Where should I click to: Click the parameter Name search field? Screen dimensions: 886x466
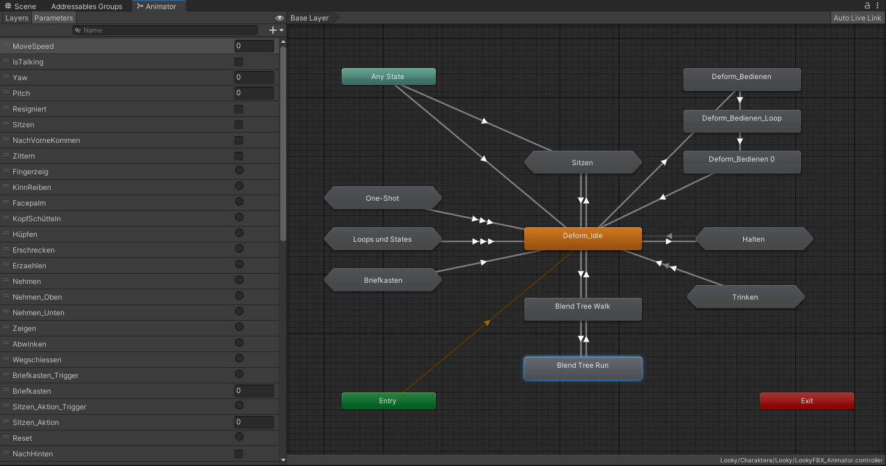tap(165, 30)
